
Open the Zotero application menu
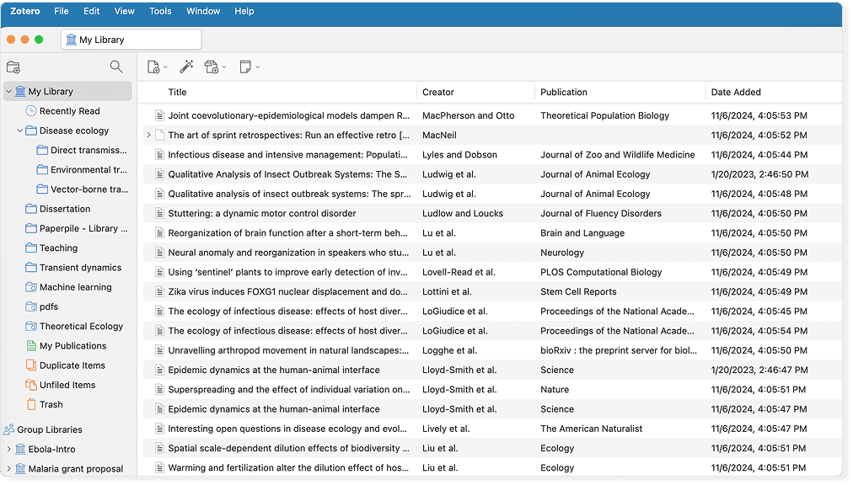tap(25, 11)
